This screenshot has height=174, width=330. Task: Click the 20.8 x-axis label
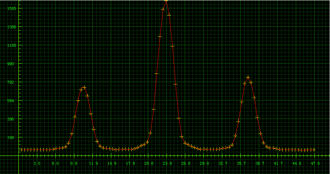[149, 164]
